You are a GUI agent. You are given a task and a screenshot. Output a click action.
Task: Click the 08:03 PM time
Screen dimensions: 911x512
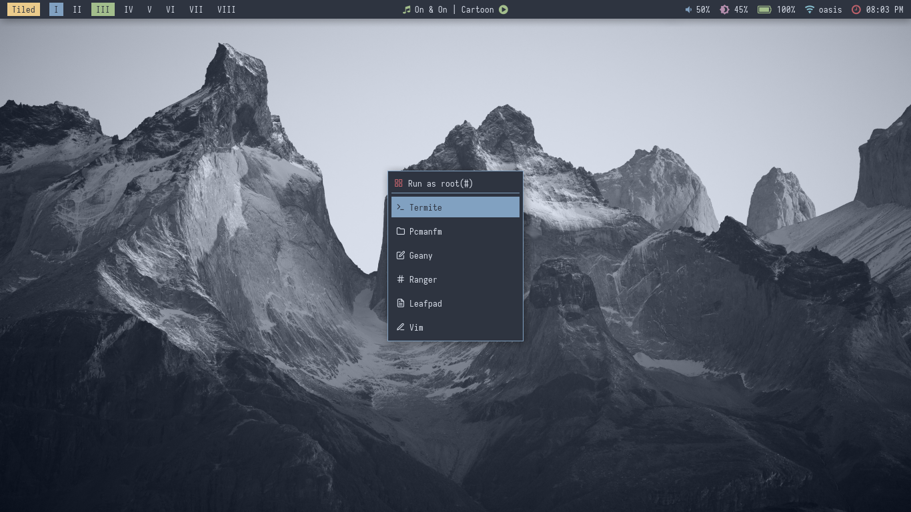[x=884, y=9]
